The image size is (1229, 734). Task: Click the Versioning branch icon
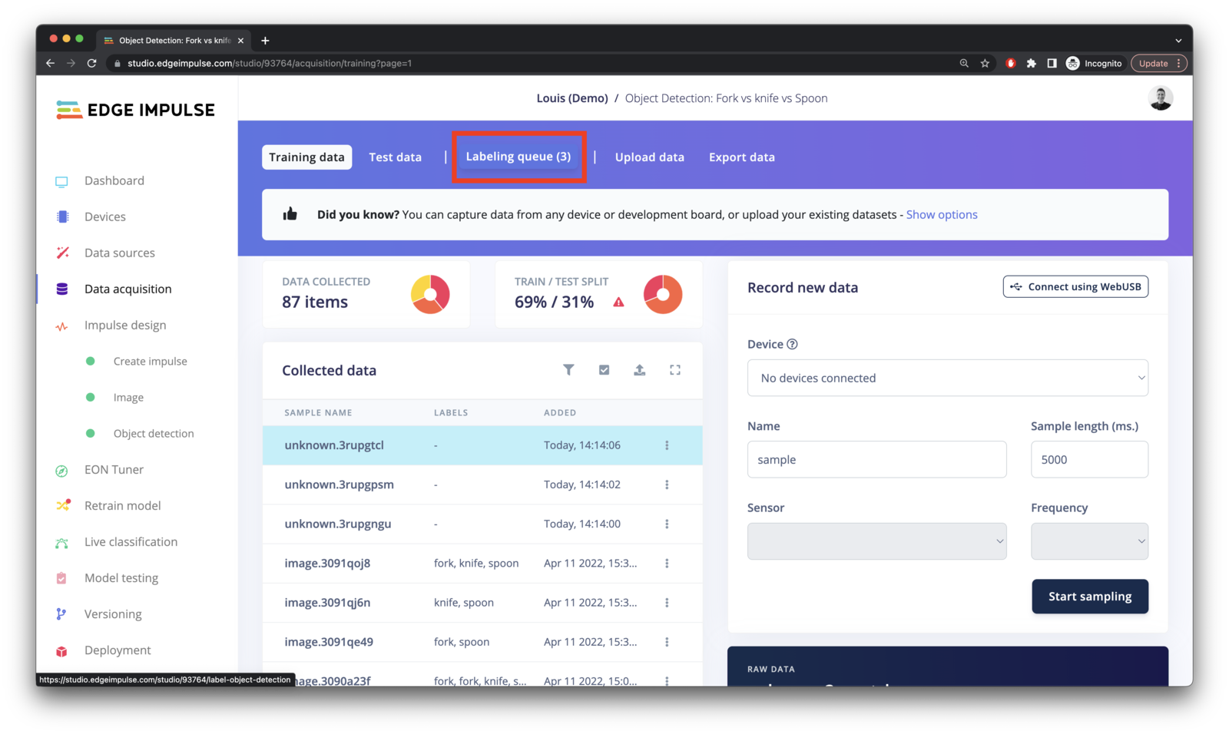click(61, 614)
